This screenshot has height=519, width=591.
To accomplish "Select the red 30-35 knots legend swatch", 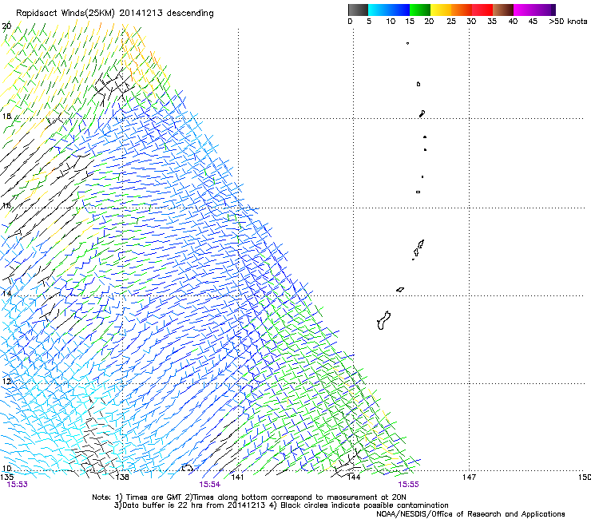I will click(482, 10).
